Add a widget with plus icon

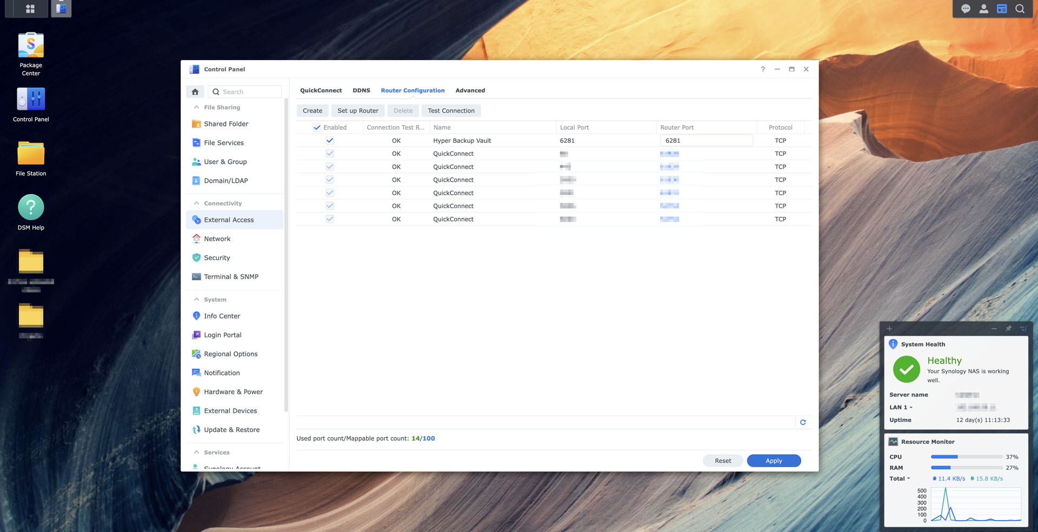tap(889, 328)
